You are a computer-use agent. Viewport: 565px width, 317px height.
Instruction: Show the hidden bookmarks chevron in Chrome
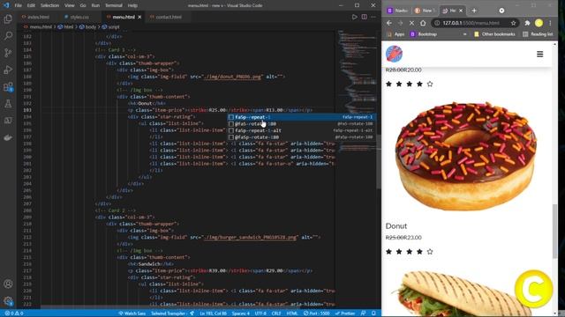coord(464,34)
